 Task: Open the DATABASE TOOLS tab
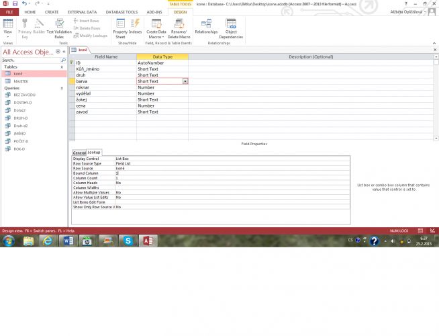[121, 12]
